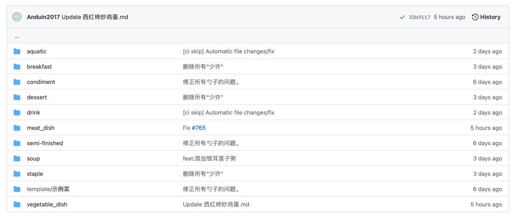Click the header '5 hours ago' timestamp
The width and height of the screenshot is (515, 218).
449,17
